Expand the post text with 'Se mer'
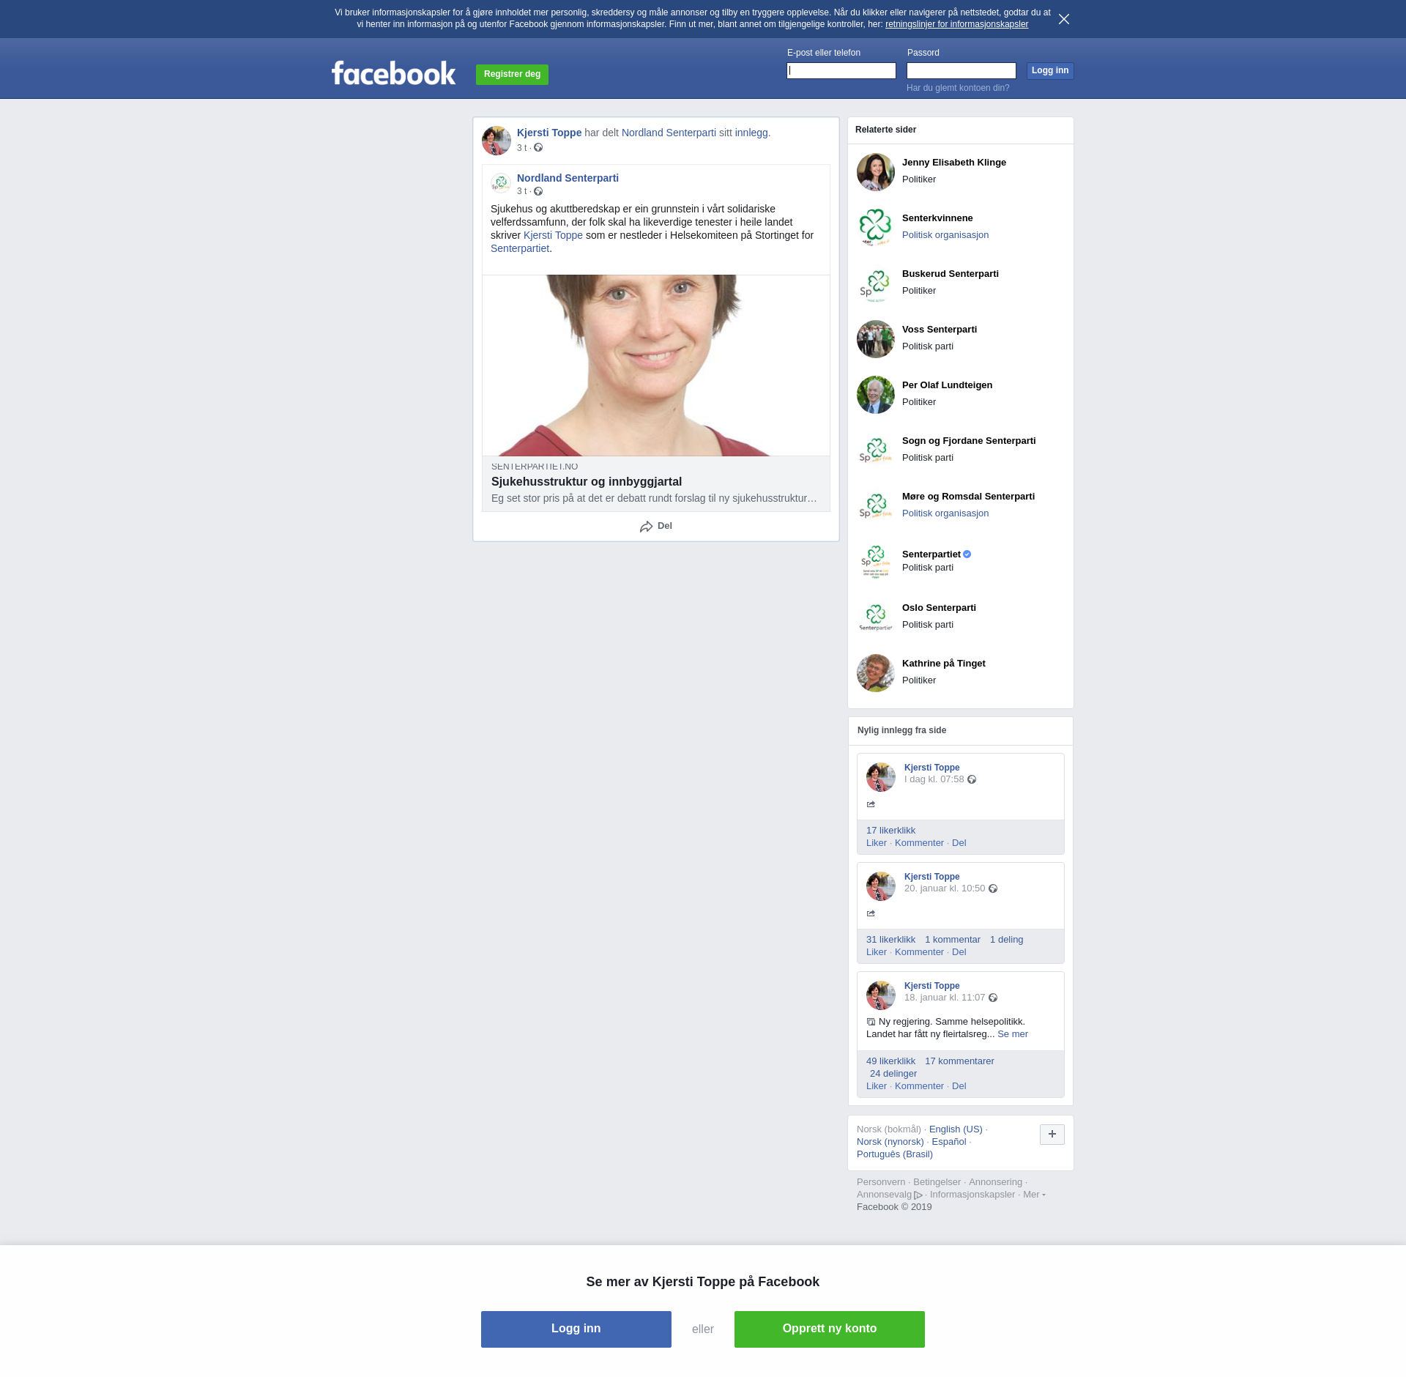The height and width of the screenshot is (1377, 1406). pos(1013,1034)
